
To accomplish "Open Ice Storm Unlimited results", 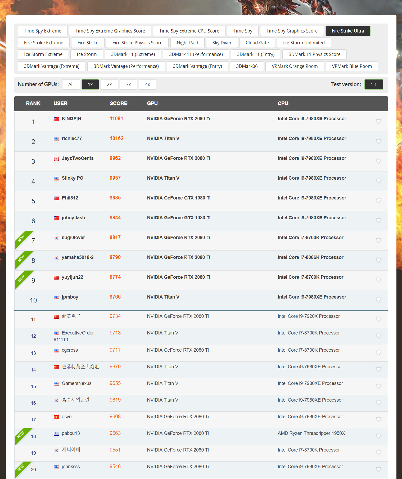I will 304,43.
